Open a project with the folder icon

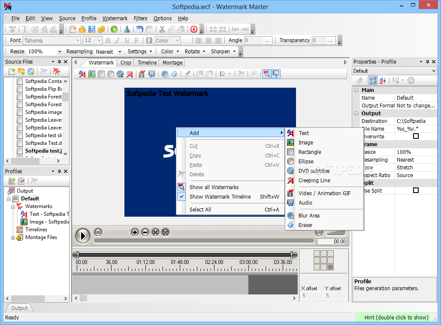point(82,29)
